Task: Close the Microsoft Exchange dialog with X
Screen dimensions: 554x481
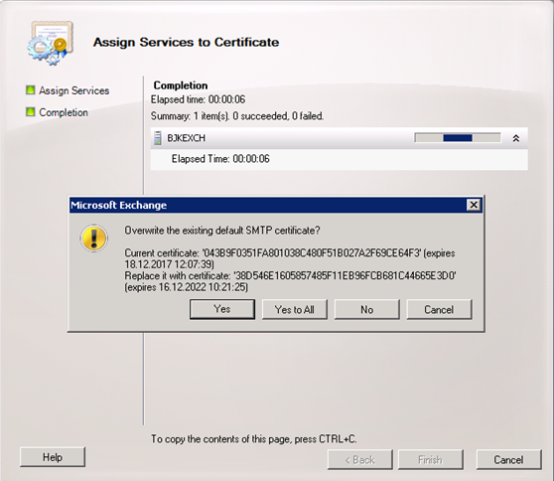Action: [474, 205]
